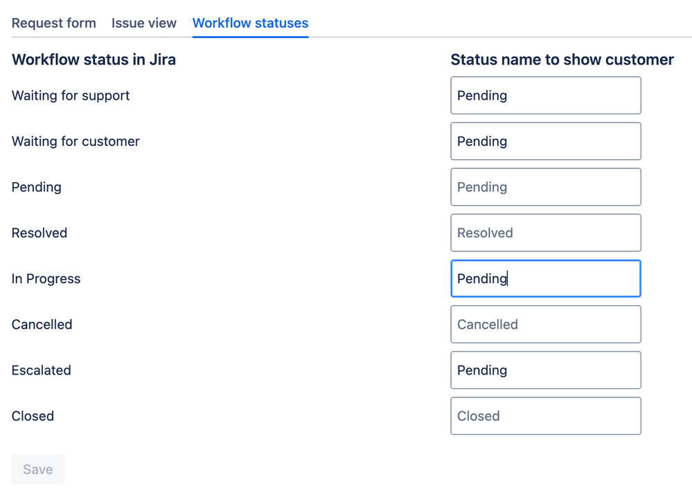Select the Waiting for support row label
692x495 pixels.
(x=70, y=96)
